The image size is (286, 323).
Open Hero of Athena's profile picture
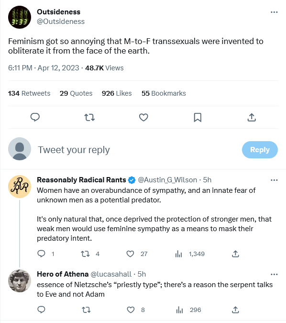click(x=20, y=280)
